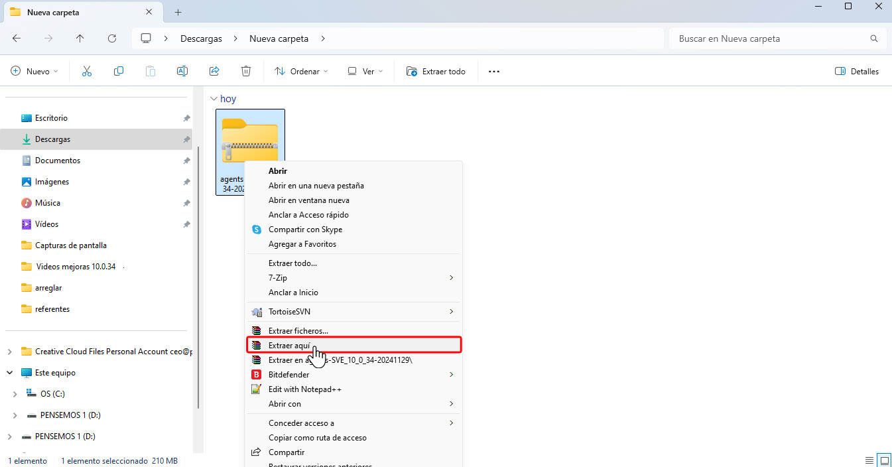
Task: Click the Extraer todo toolbar button
Action: coord(436,71)
